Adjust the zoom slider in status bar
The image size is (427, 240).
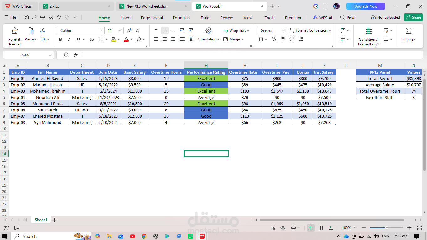pos(387,228)
